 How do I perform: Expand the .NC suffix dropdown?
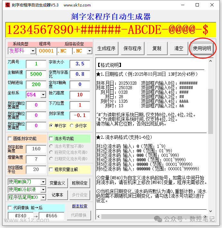[89, 51]
